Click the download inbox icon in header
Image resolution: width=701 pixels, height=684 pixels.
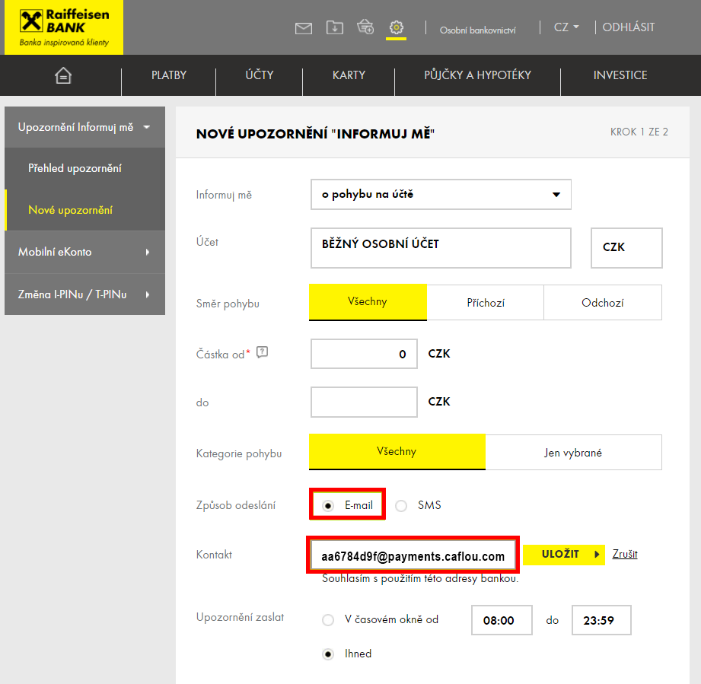pyautogui.click(x=335, y=27)
